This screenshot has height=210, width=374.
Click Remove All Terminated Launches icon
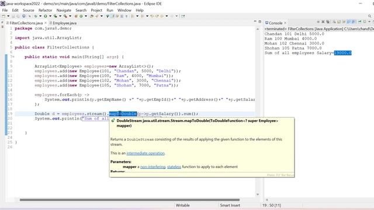pyautogui.click(x=328, y=22)
